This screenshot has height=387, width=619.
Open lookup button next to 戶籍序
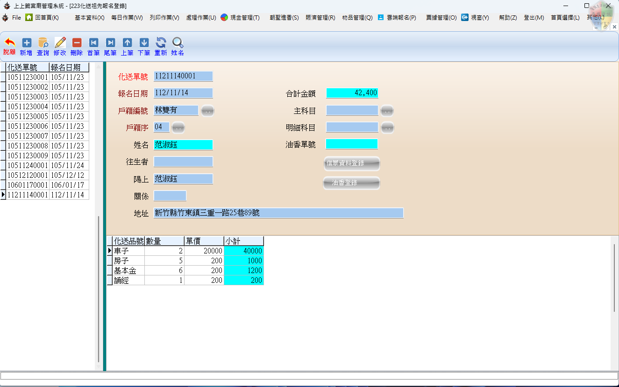[178, 127]
